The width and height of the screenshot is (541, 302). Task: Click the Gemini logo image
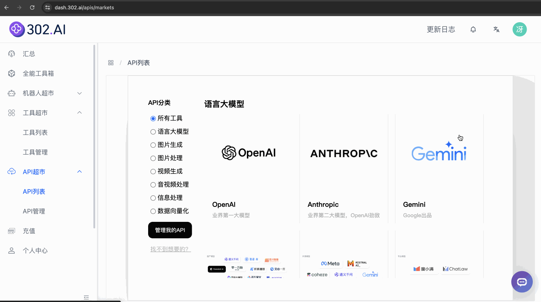(439, 151)
